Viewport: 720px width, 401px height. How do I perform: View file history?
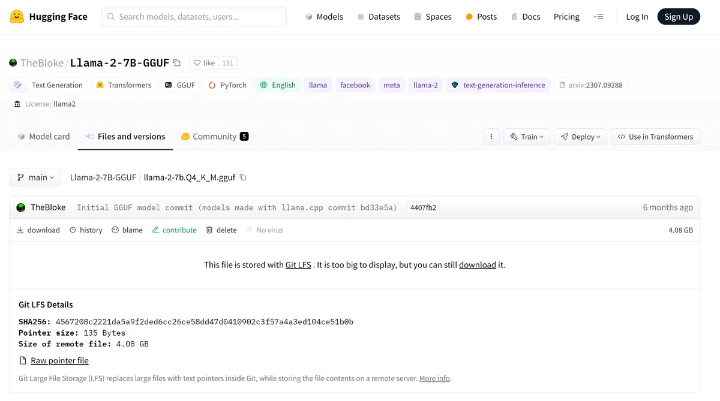tap(86, 230)
